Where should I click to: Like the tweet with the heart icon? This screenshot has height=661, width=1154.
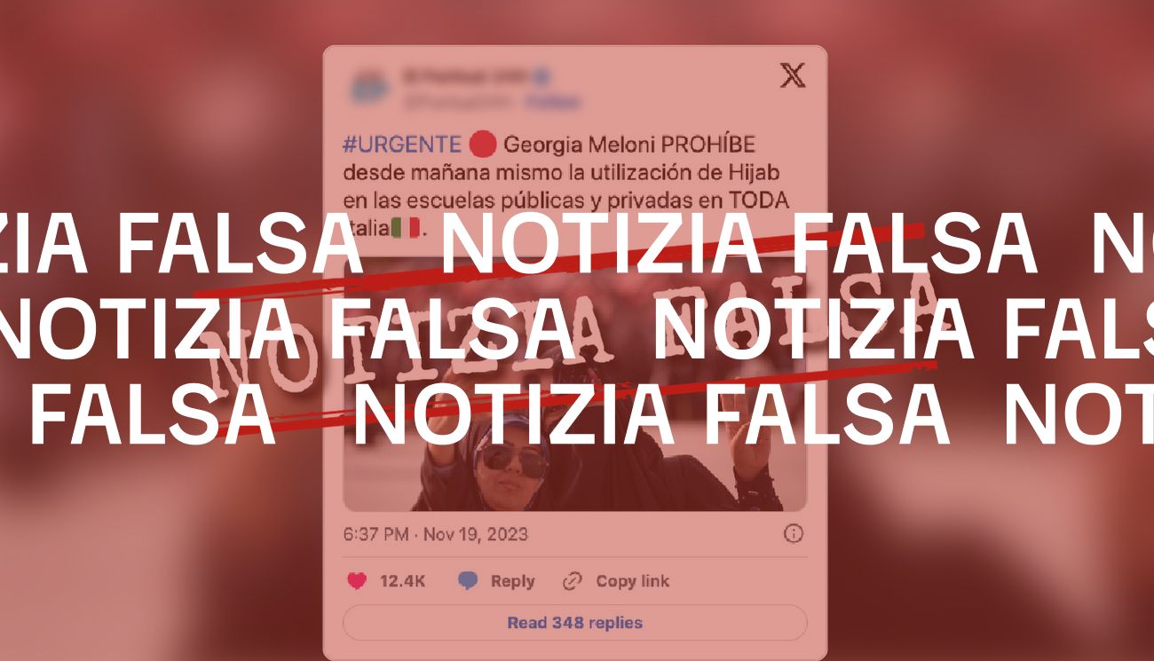click(356, 581)
